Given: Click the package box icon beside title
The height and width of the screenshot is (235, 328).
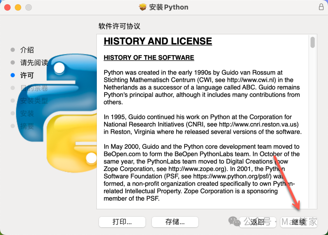Looking at the screenshot, I should [143, 7].
